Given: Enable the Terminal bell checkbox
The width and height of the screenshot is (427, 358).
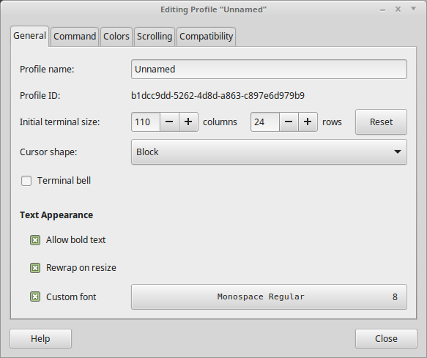Looking at the screenshot, I should coord(26,181).
